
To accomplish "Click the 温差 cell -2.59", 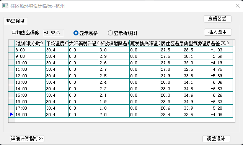I will coord(222,56).
